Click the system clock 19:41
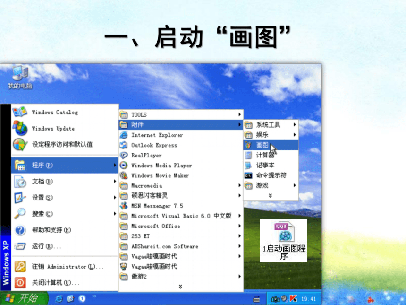 309,299
